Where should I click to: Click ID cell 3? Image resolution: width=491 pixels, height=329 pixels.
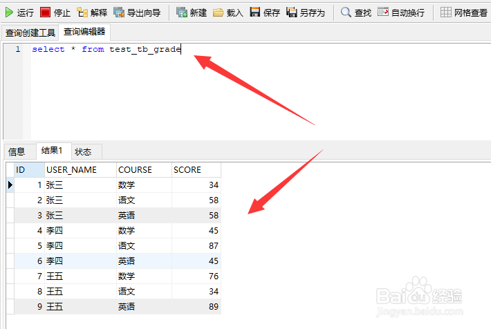30,216
